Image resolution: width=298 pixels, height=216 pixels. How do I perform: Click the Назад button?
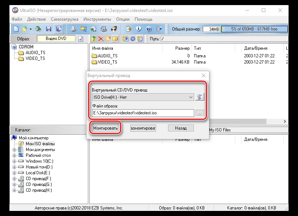pos(181,128)
